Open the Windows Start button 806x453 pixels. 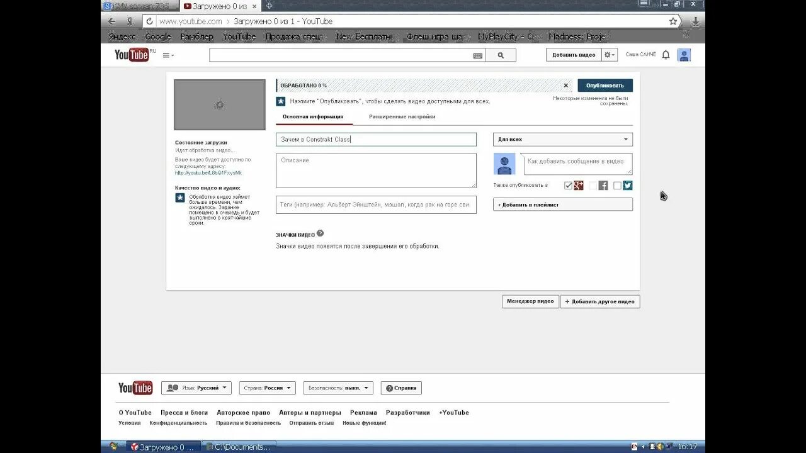tap(114, 447)
